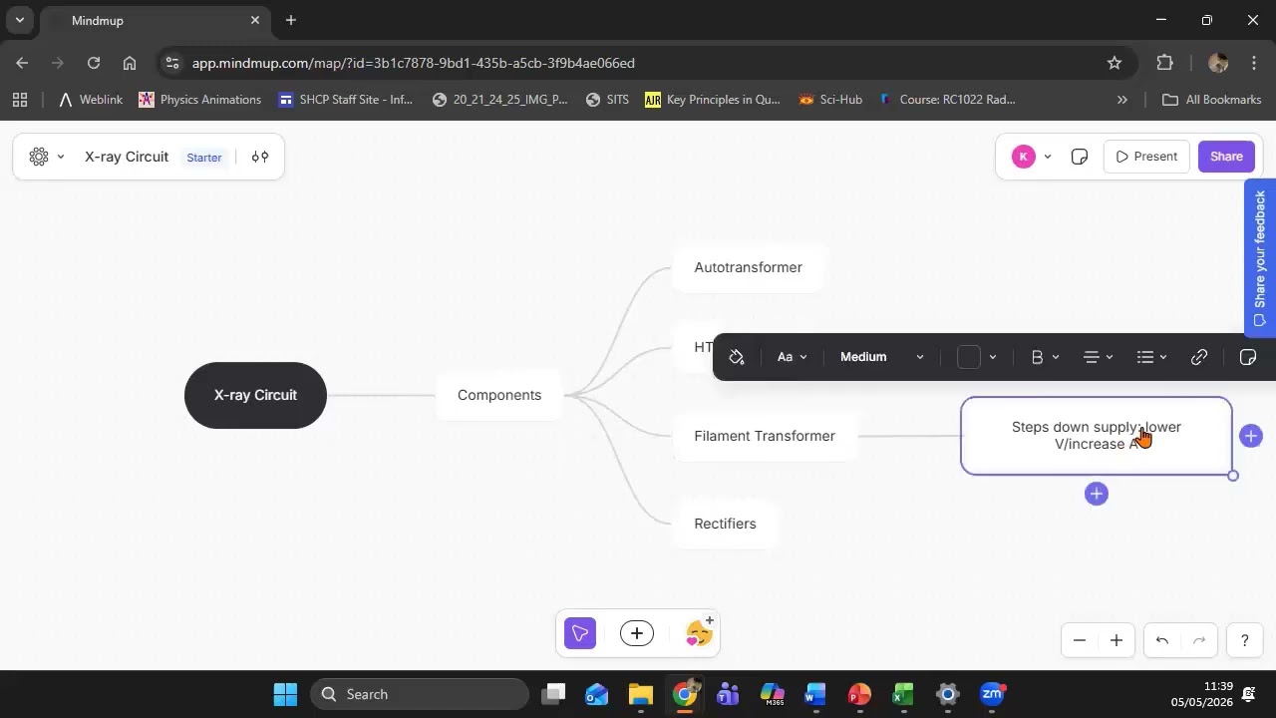Open the All Bookmarks folder
Screen dimensions: 1276x718
pos(1212,100)
